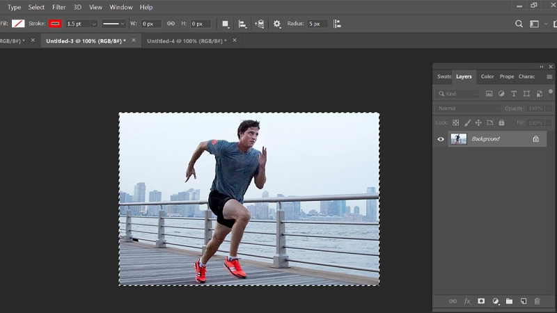Expand the stroke width dropdown arrow
This screenshot has width=557, height=313.
click(x=94, y=24)
